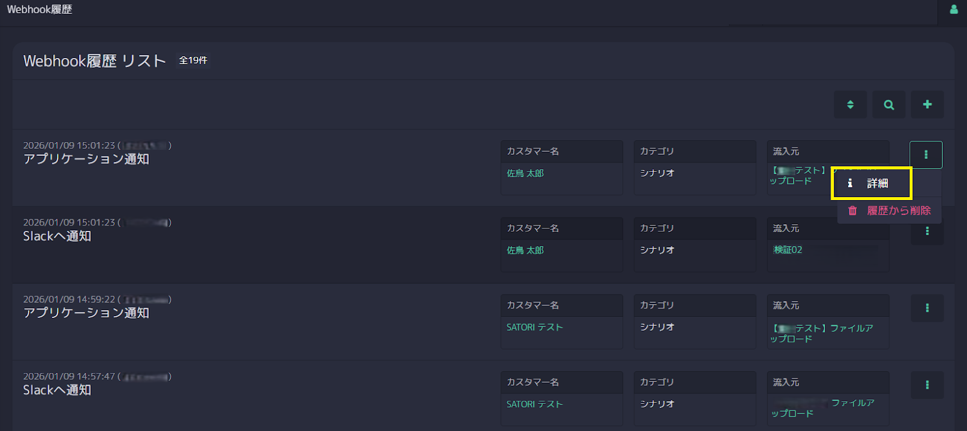Click the info icon beside 詳細 in the menu
The image size is (967, 431).
(851, 183)
